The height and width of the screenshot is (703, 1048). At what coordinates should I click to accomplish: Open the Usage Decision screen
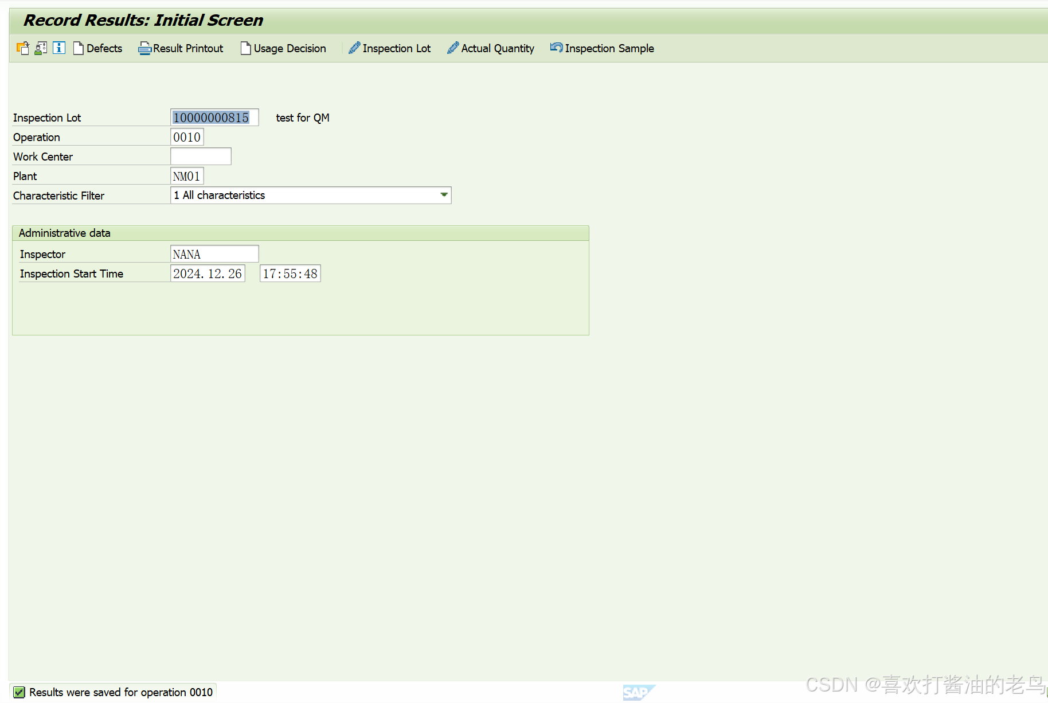pos(283,48)
